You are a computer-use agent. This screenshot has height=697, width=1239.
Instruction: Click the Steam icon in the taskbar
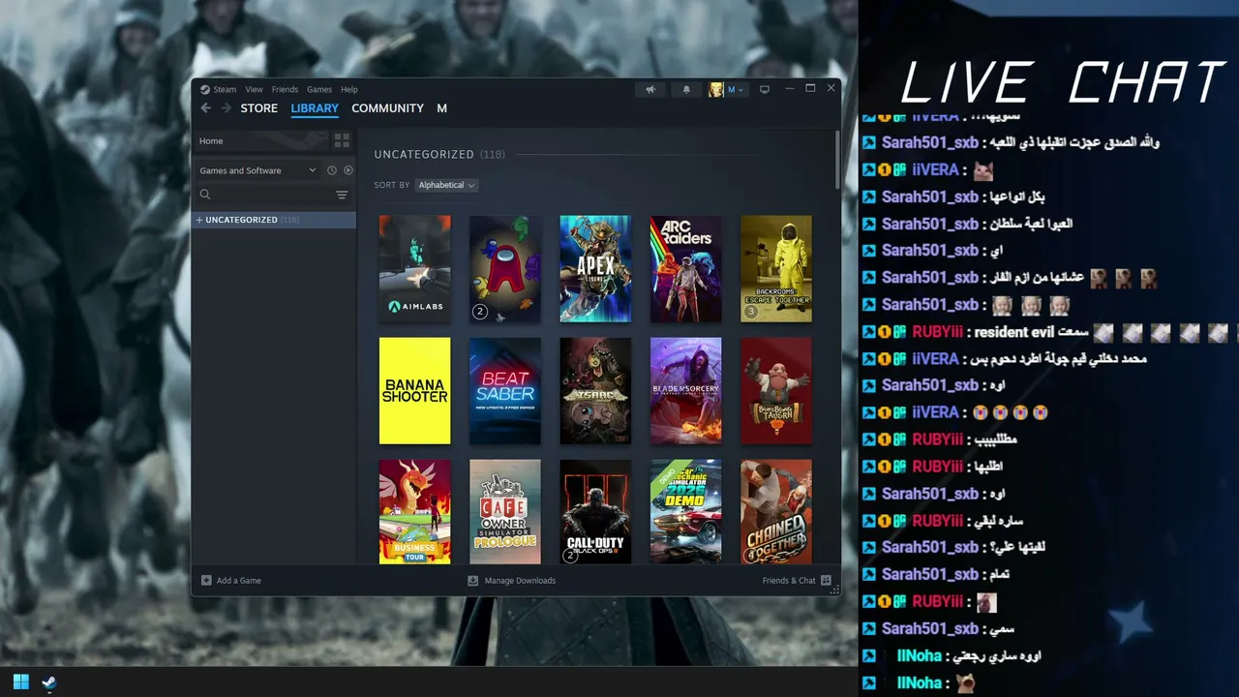point(49,682)
